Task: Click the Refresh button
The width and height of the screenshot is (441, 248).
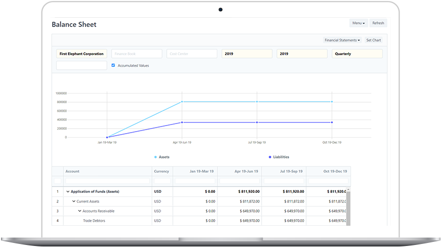Action: (378, 23)
